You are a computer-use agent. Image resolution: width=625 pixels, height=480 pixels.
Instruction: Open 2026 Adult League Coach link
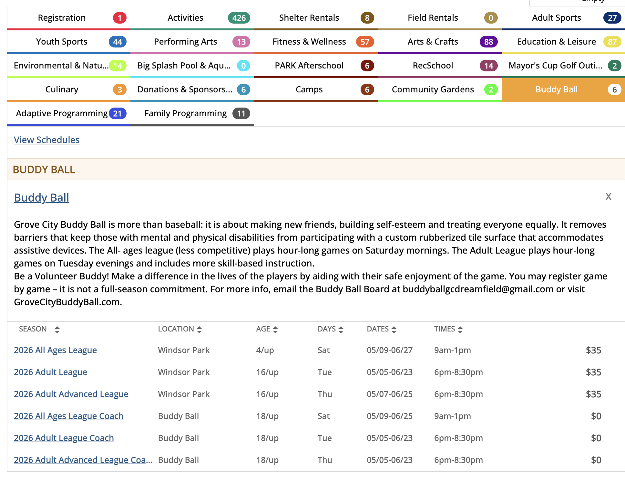coord(64,438)
